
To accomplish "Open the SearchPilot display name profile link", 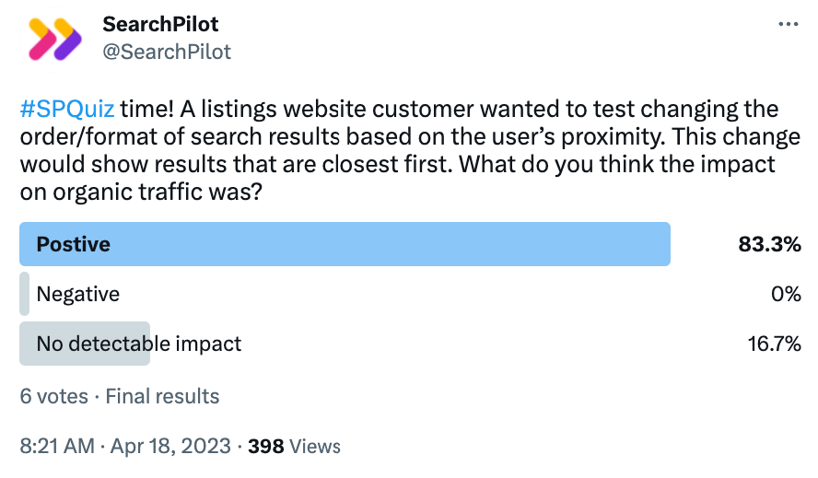I will pos(160,24).
